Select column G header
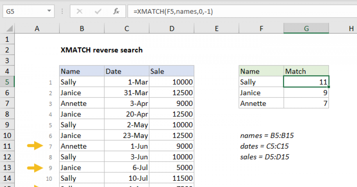 click(x=306, y=28)
